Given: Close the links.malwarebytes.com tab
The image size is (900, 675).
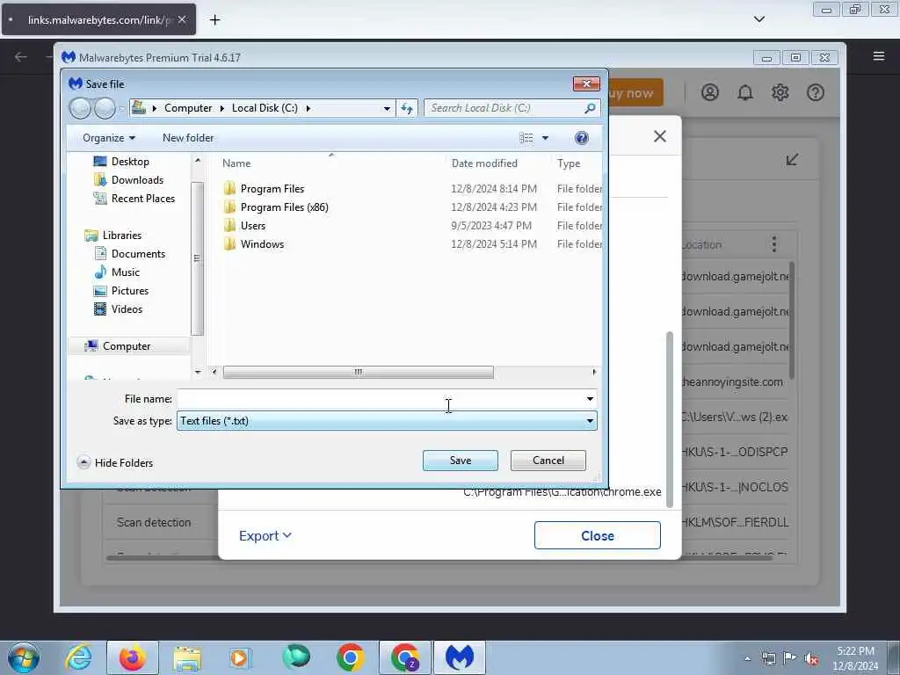Looking at the screenshot, I should pos(182,19).
